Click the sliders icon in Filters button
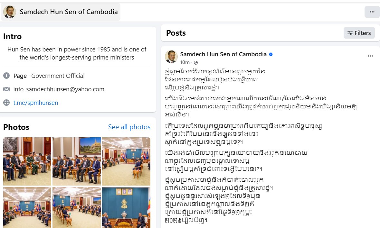Viewport: 380px width, 228px height. (x=350, y=33)
